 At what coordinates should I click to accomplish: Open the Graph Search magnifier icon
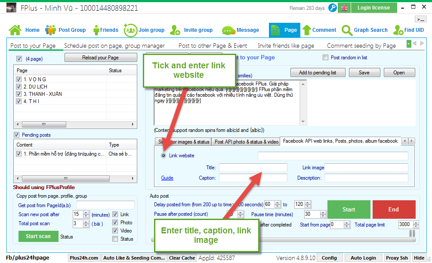[347, 30]
